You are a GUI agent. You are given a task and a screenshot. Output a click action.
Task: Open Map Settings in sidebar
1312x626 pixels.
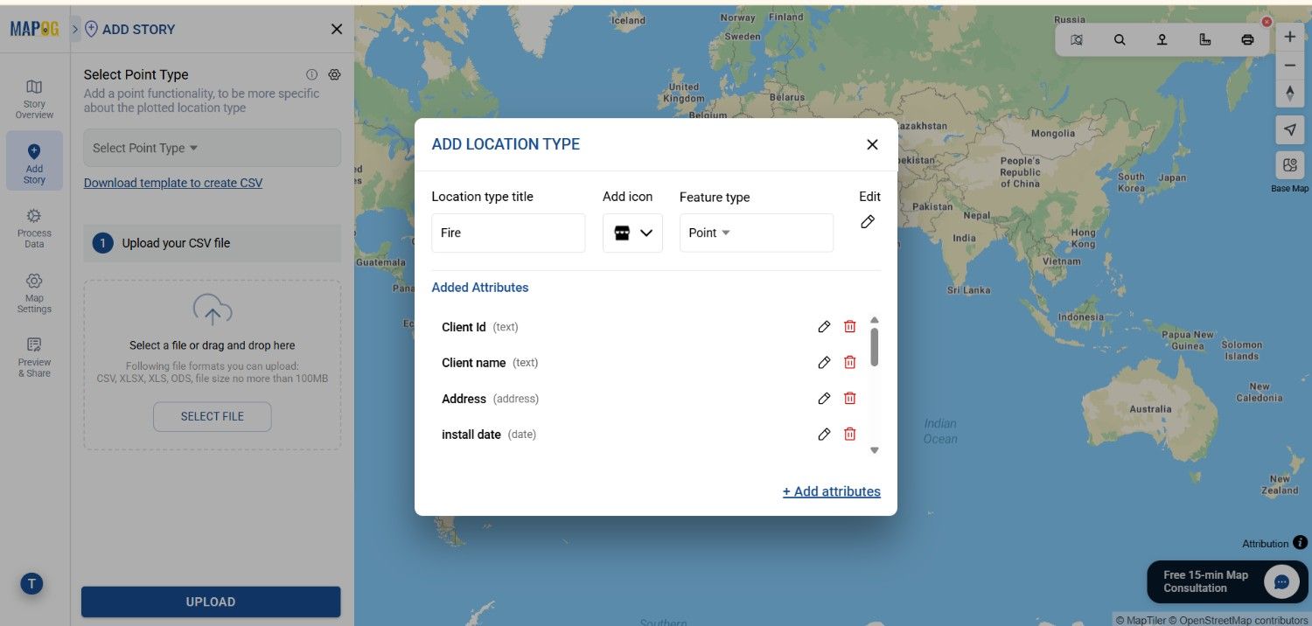34,293
